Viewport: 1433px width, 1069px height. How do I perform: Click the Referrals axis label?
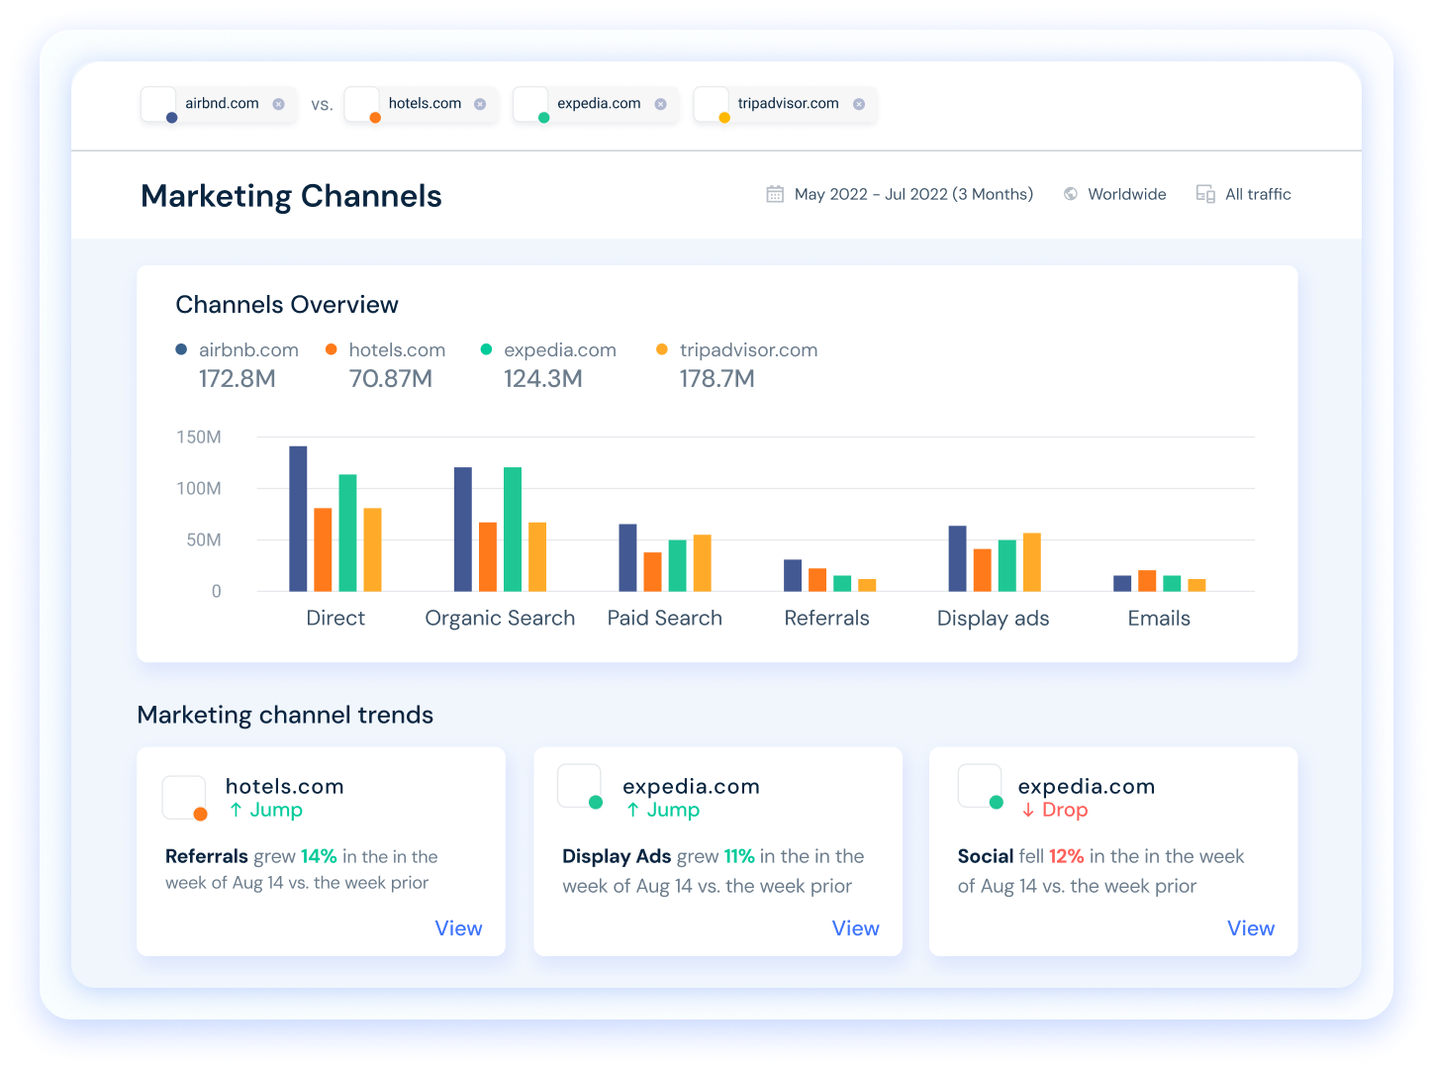click(826, 619)
